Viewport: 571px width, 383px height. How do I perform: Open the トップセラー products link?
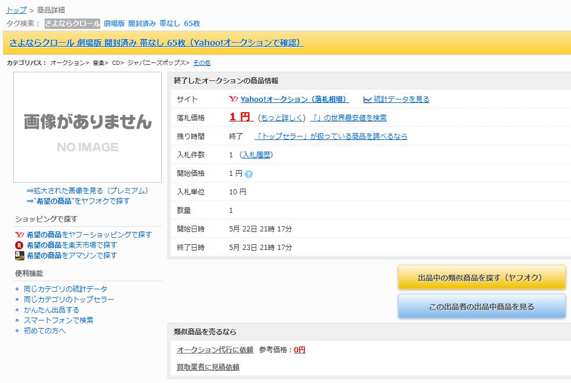click(330, 137)
